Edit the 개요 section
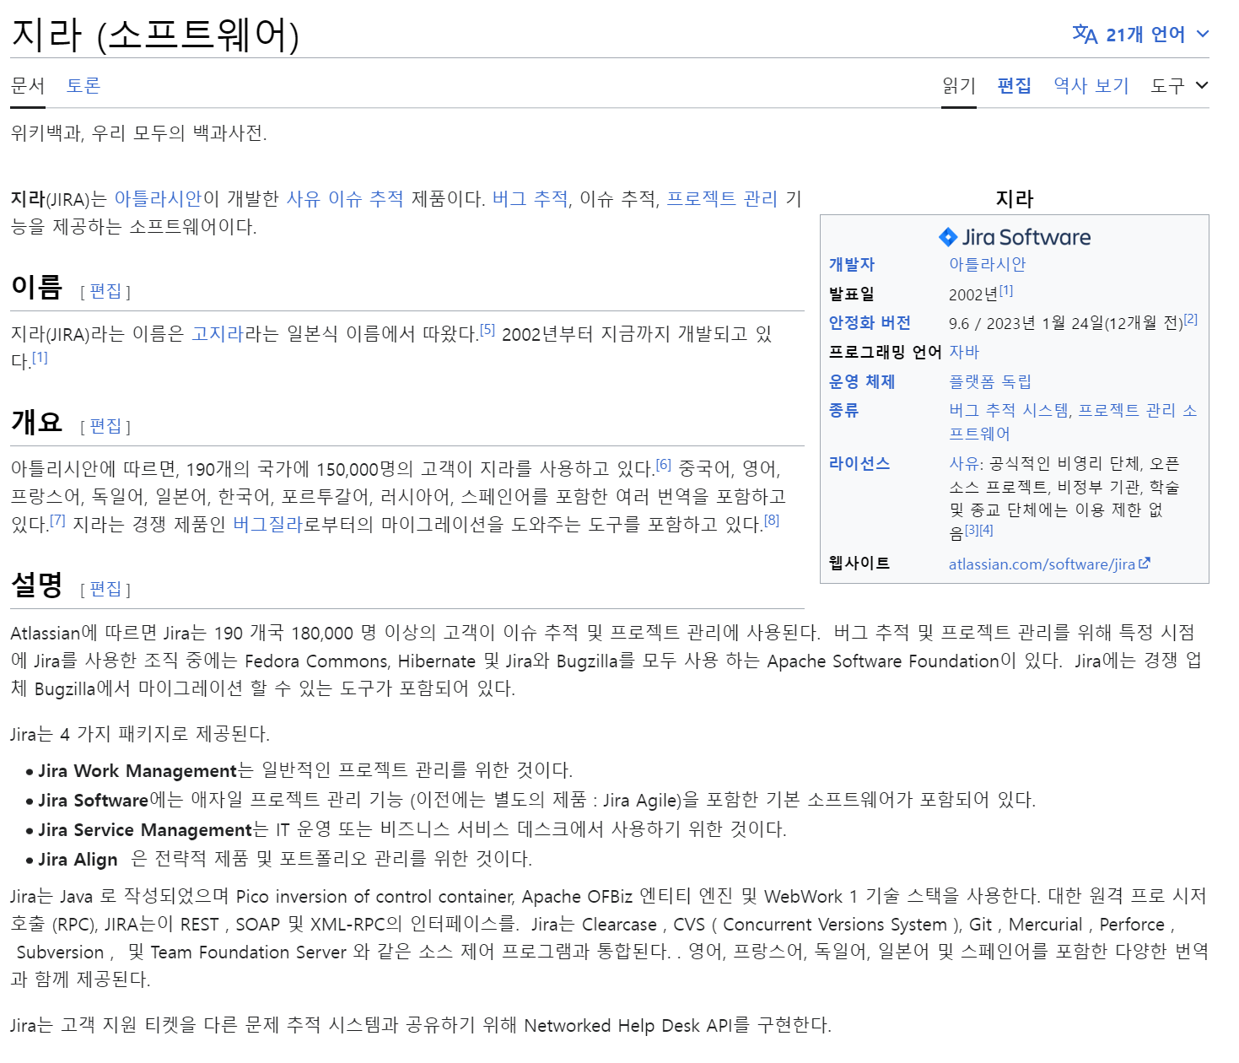The width and height of the screenshot is (1239, 1063). [105, 426]
